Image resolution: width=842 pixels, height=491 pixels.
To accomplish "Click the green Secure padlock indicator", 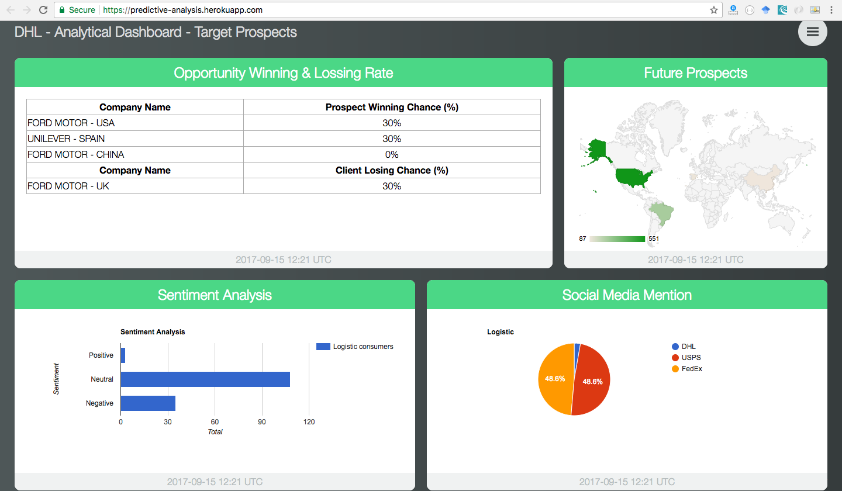I will [x=77, y=10].
